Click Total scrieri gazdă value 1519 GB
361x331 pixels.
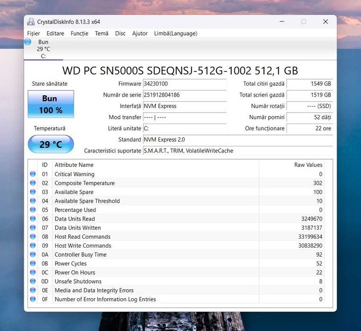click(x=310, y=95)
